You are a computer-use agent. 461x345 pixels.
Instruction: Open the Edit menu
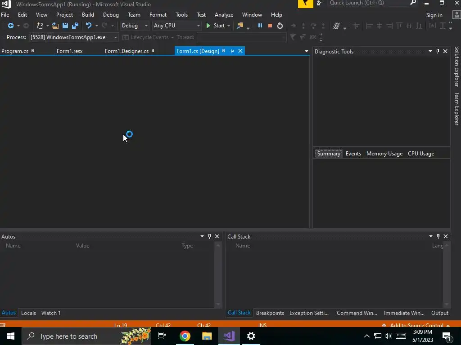[23, 15]
